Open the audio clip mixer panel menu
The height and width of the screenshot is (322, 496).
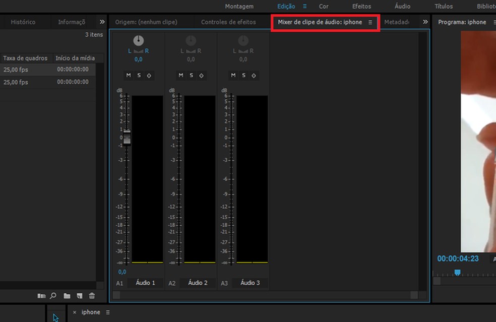point(370,23)
